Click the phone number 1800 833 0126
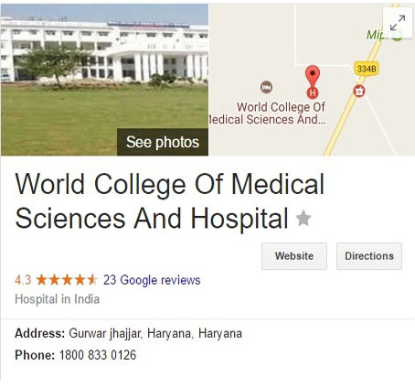The width and height of the screenshot is (415, 388). click(98, 355)
